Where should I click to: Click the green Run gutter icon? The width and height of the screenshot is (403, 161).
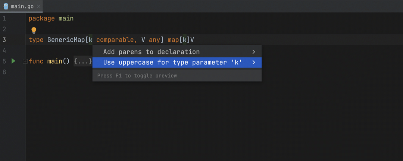pos(13,61)
